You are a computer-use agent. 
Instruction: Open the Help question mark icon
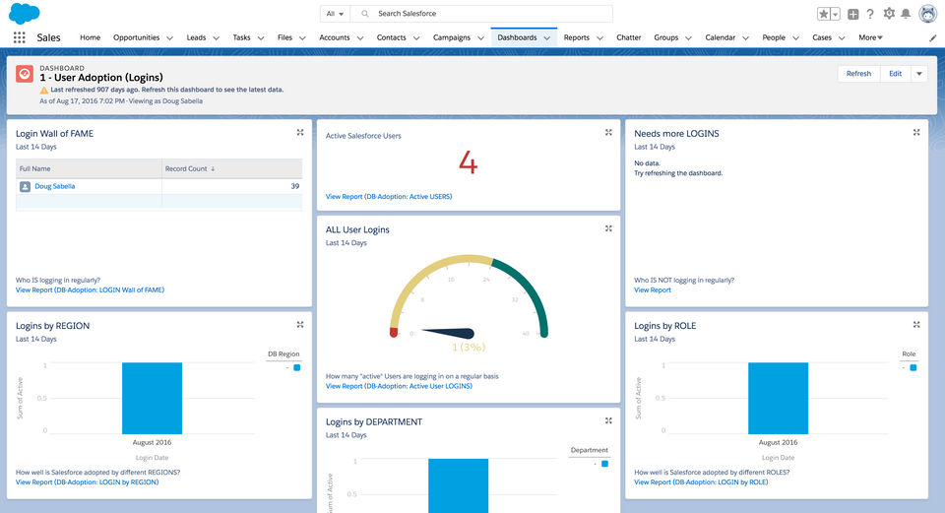click(x=870, y=14)
